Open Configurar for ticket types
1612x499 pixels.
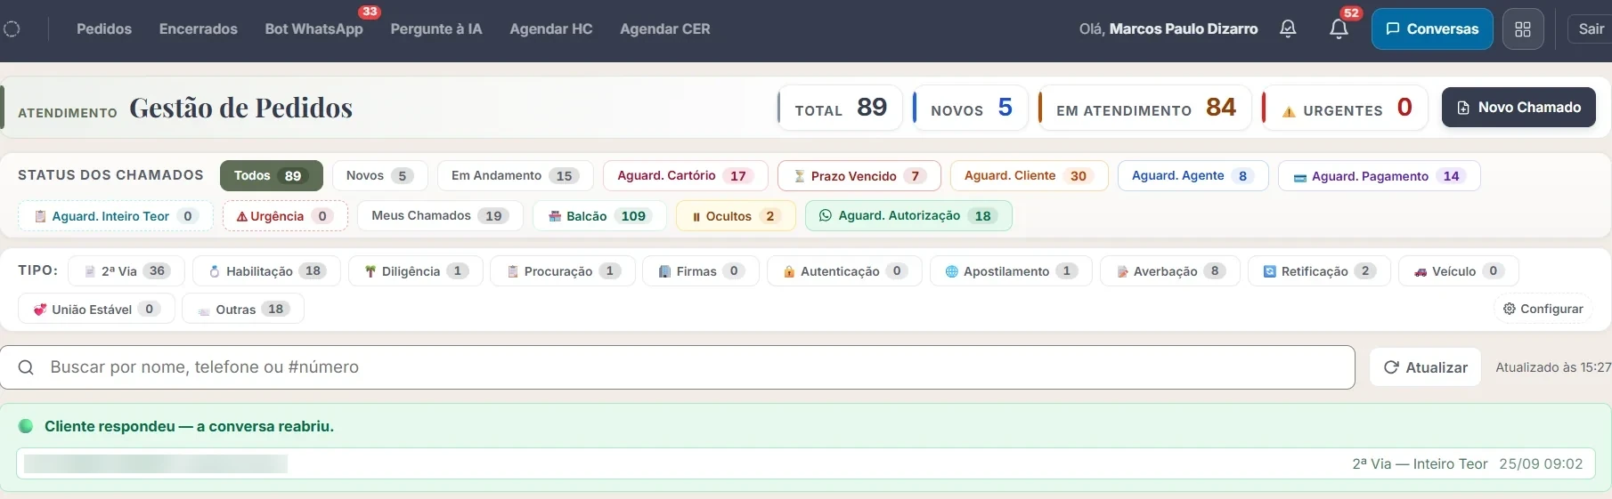click(1543, 309)
